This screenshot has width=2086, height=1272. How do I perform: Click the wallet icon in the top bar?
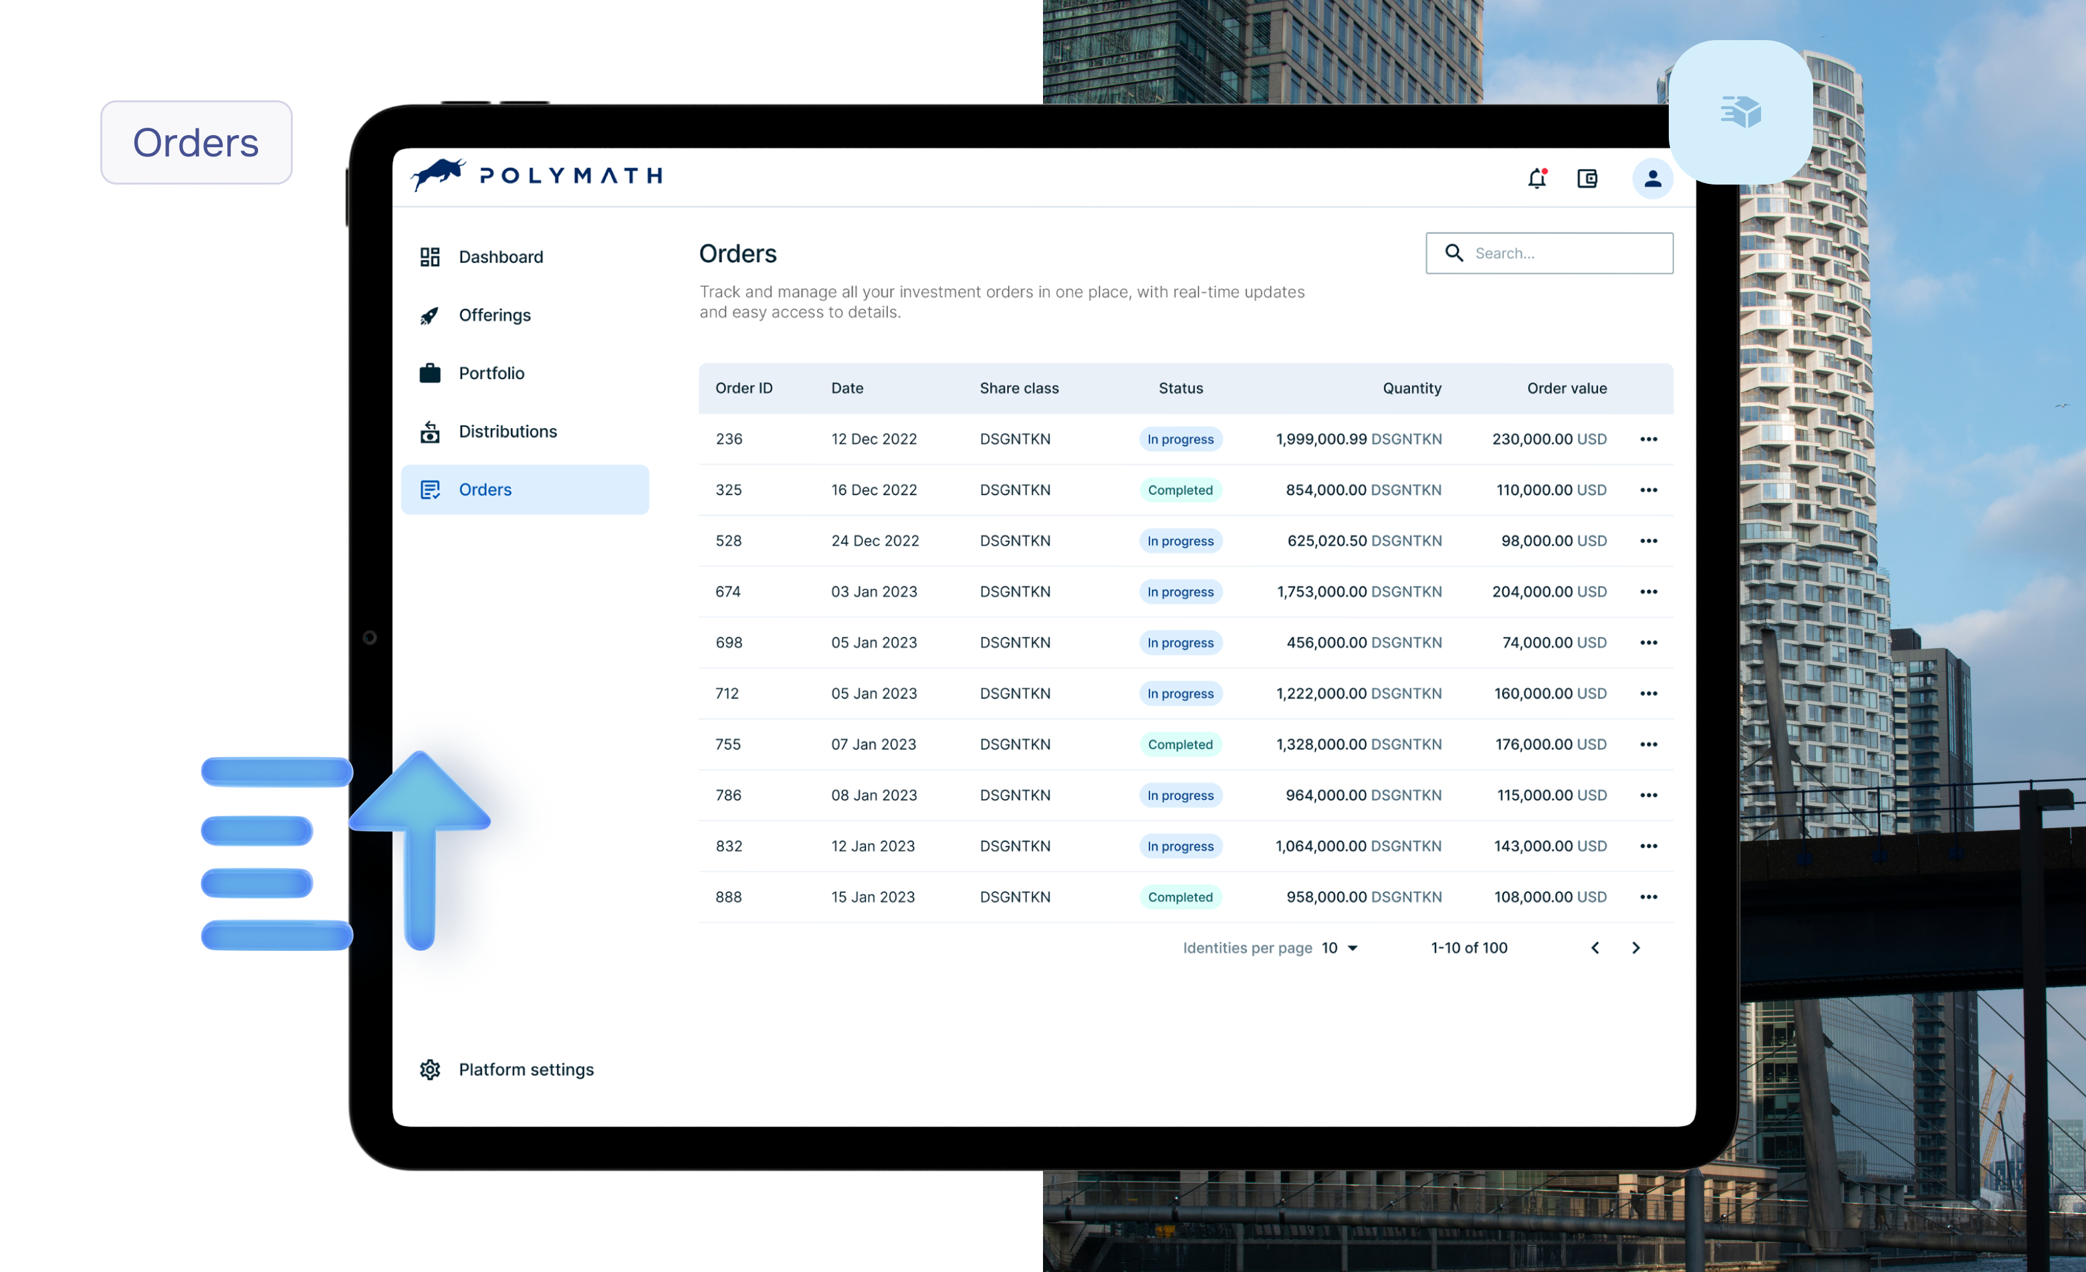(x=1588, y=179)
